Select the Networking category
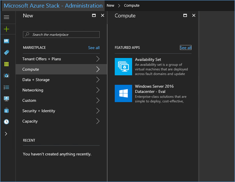The width and height of the screenshot is (235, 182). tap(61, 90)
